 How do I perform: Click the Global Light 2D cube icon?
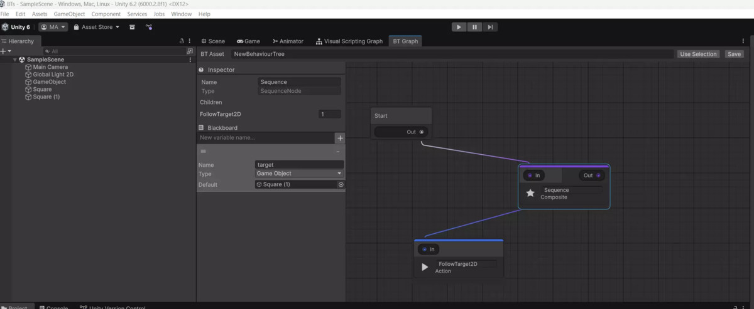28,75
